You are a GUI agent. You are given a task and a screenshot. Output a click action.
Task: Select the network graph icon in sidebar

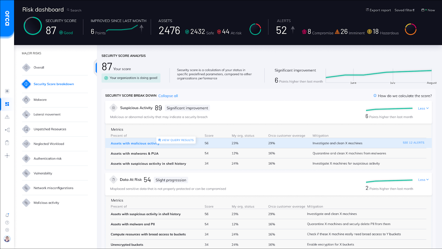coord(7,130)
